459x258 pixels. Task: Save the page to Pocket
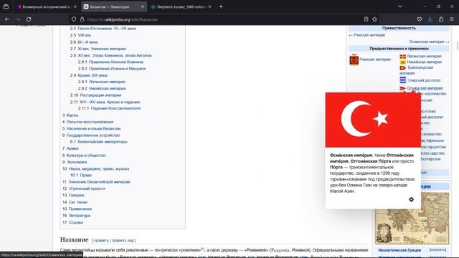point(420,19)
